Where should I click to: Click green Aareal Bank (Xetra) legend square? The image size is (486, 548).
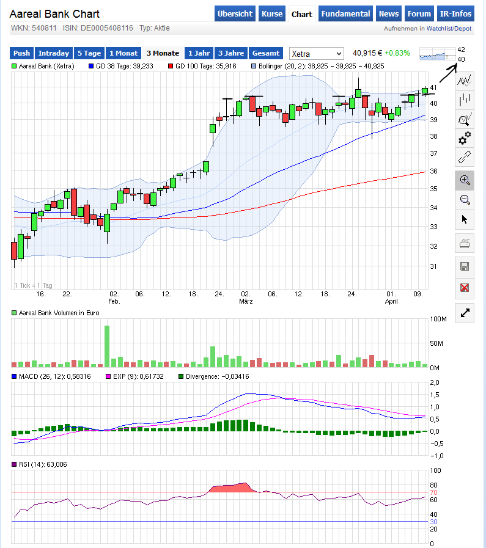14,66
